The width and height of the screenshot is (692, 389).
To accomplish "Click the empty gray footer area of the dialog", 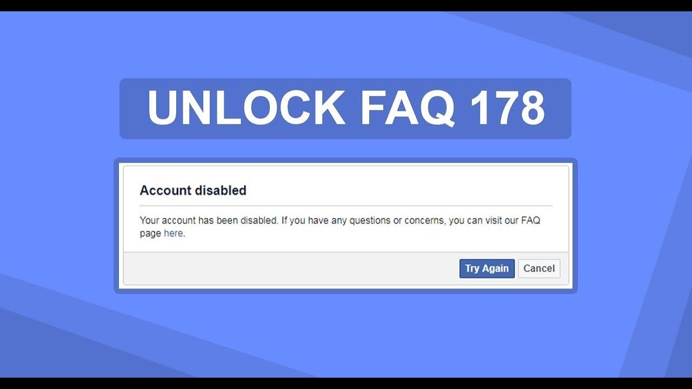I will tap(287, 269).
